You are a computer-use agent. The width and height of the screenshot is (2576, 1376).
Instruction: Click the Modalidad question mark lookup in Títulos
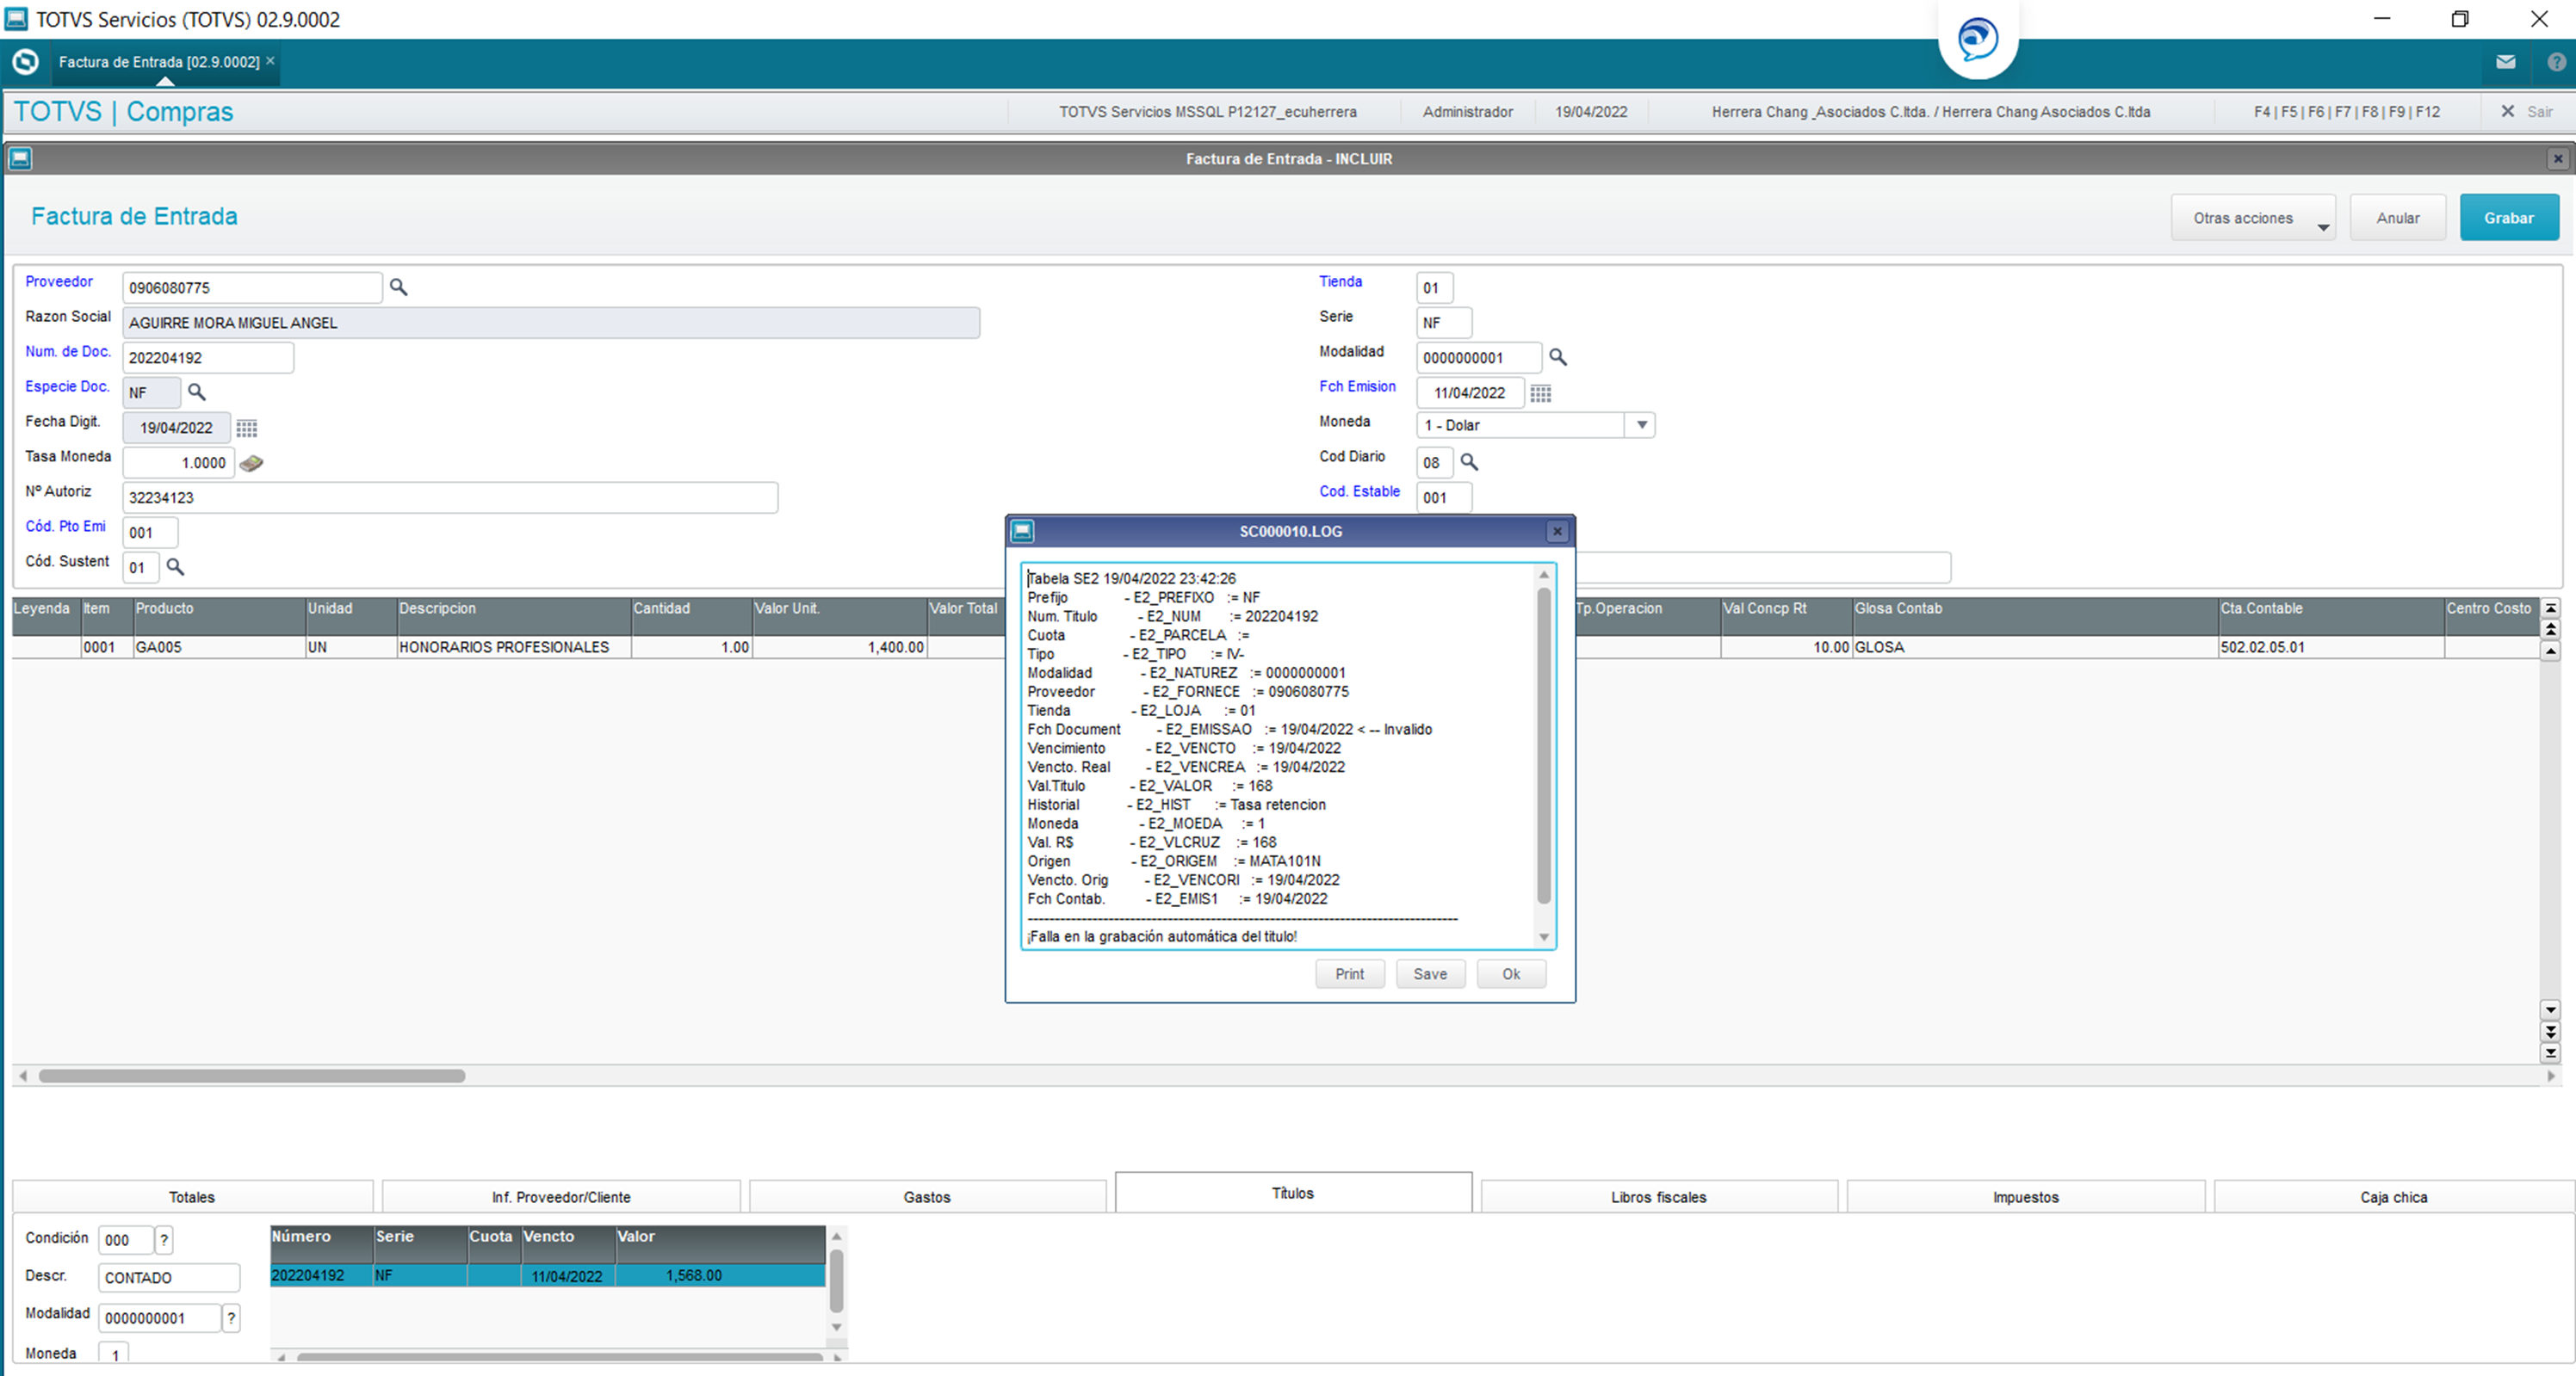[231, 1318]
